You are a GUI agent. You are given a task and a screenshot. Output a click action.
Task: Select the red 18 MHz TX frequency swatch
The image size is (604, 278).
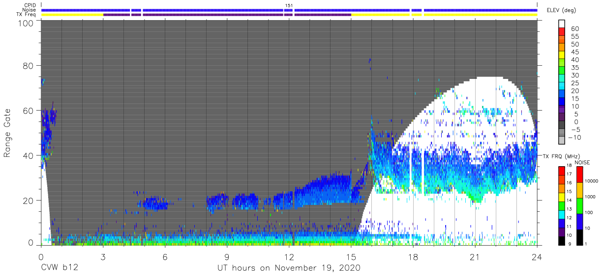pyautogui.click(x=562, y=171)
